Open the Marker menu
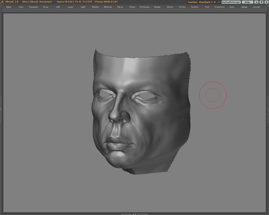The height and width of the screenshot is (215, 269). [x=95, y=7]
